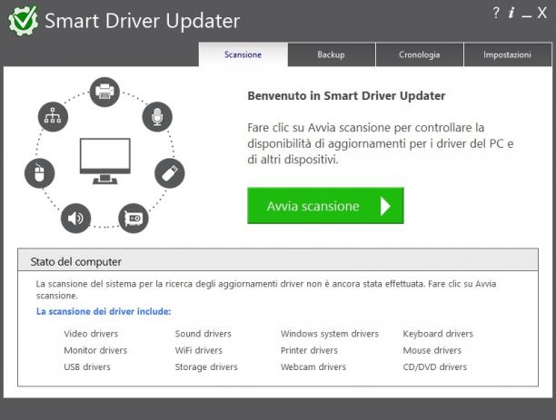556x420 pixels.
Task: Open the info (i) icon
Action: [x=511, y=13]
